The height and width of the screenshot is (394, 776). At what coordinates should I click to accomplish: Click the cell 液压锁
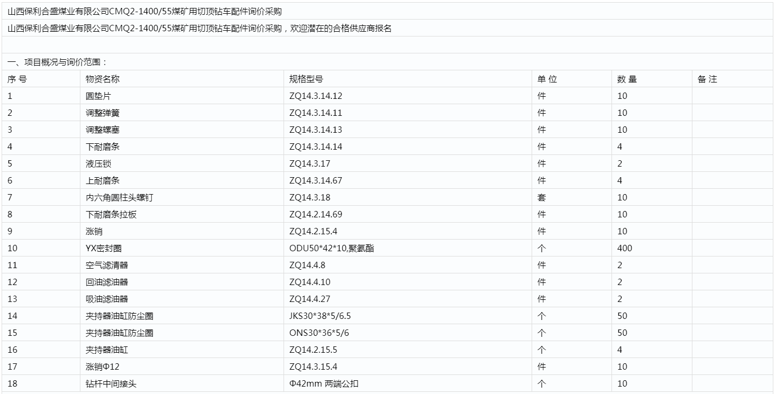[x=98, y=164]
